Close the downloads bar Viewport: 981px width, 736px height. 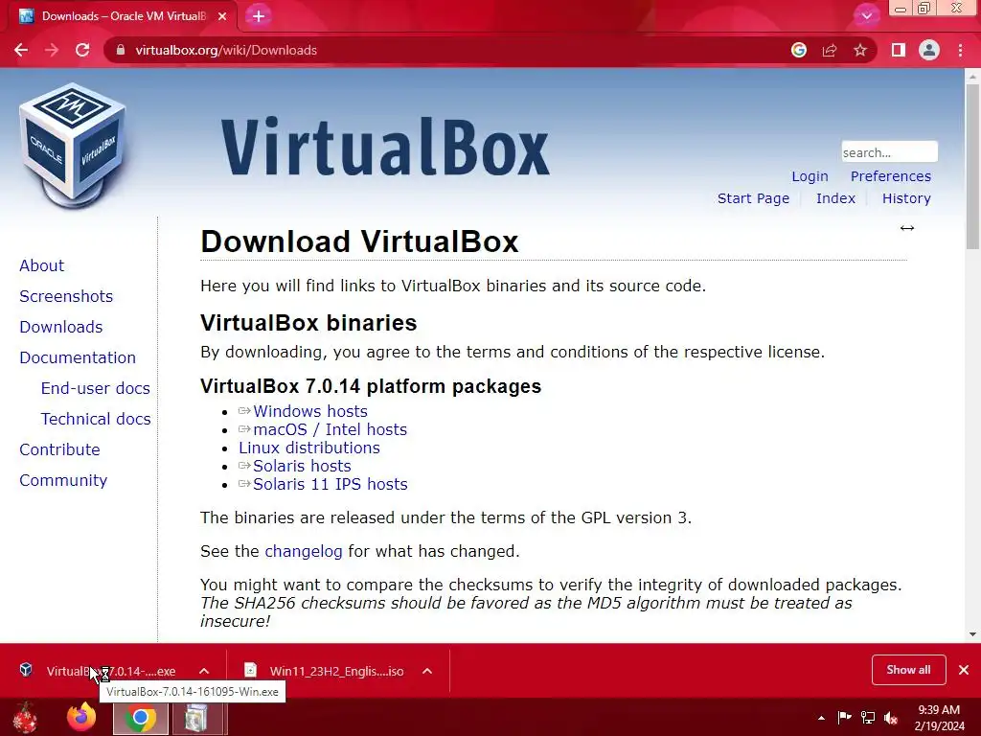click(x=964, y=670)
